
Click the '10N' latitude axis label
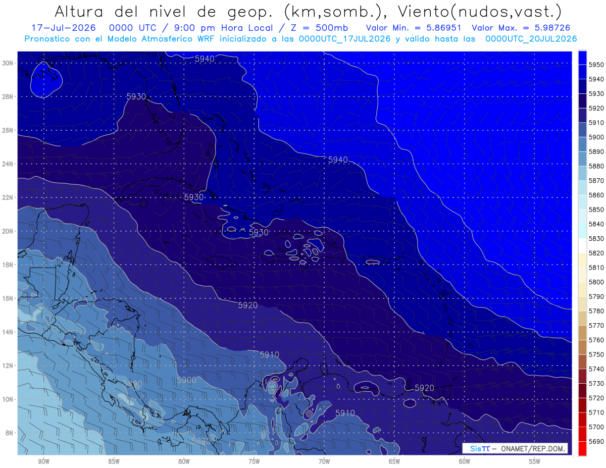click(x=8, y=399)
